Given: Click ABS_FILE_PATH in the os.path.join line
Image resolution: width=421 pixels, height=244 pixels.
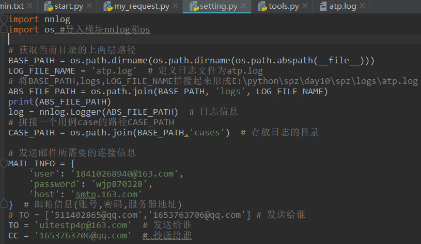Looking at the screenshot, I should (42, 92).
